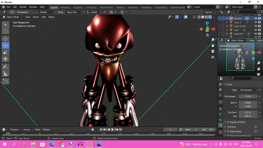Viewport: 263px width, 148px height.
Task: Open the viewport Add menu
Action: click(44, 17)
